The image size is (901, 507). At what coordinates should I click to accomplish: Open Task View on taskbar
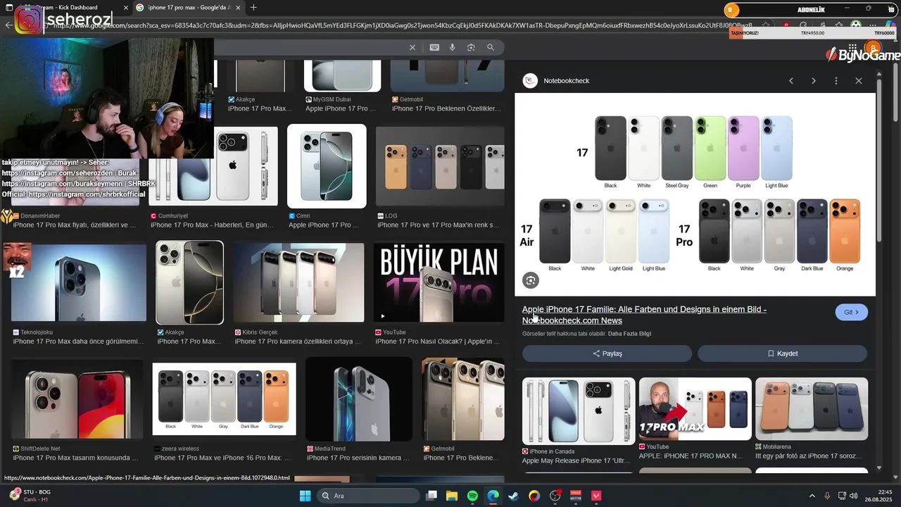[431, 496]
